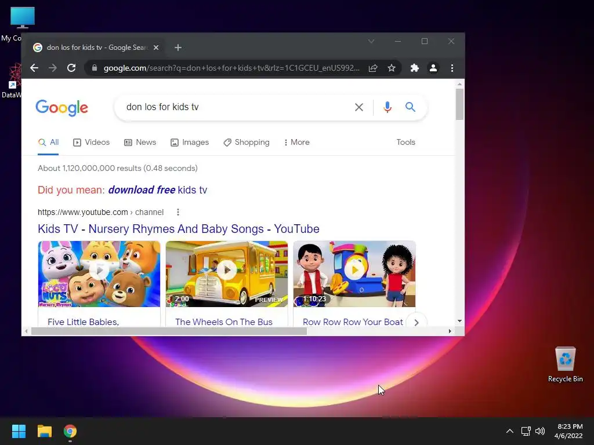Share this page using the address bar icon
This screenshot has height=445, width=594.
(x=373, y=68)
